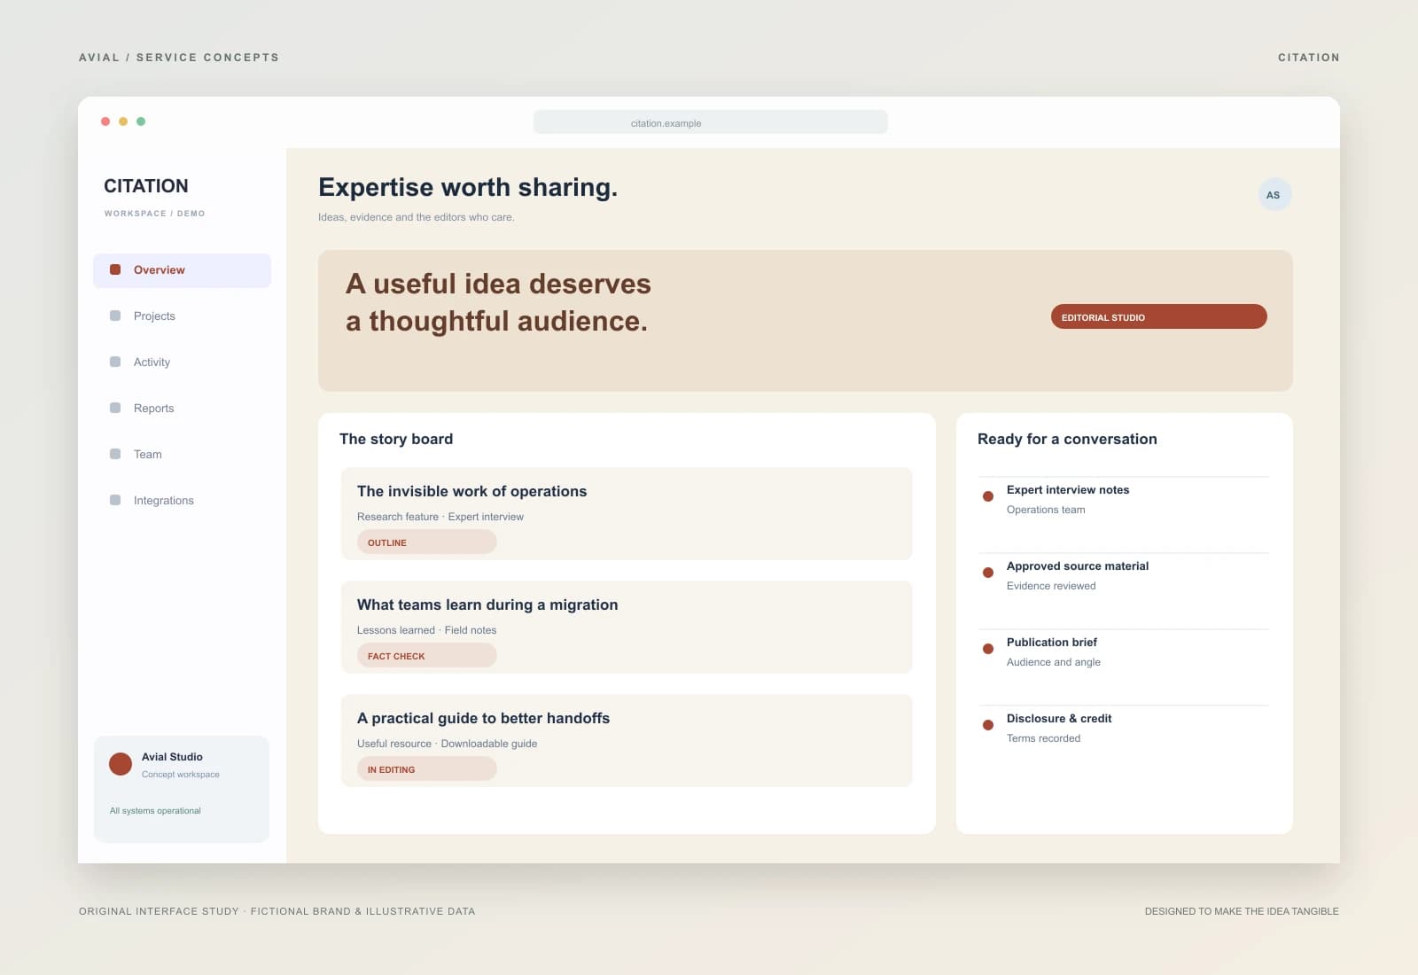Select Approved source material title
This screenshot has width=1418, height=975.
(1078, 566)
